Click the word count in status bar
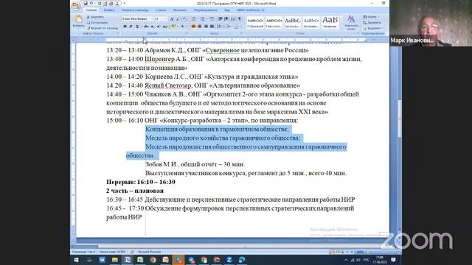Screen dimensions: 472x265 click(112, 252)
